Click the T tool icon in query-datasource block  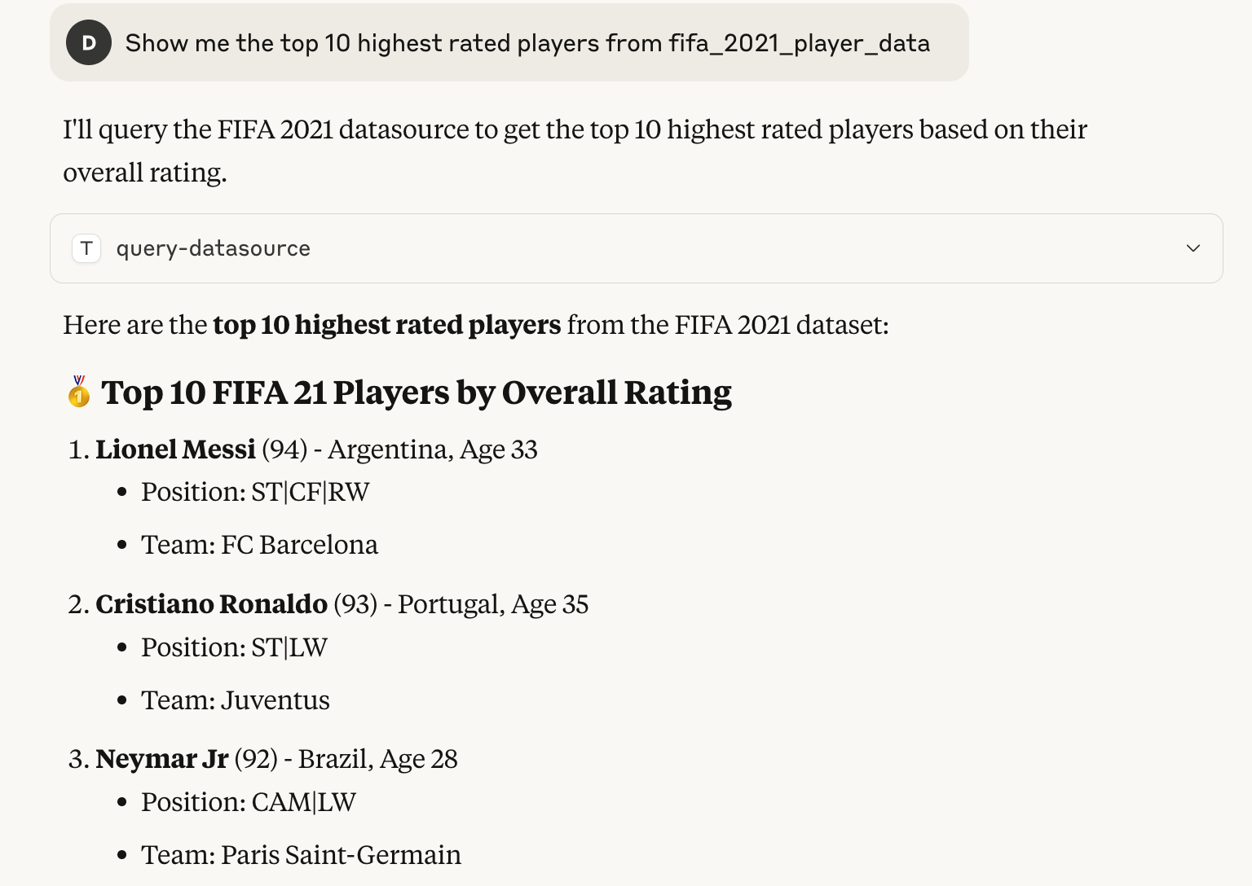pos(86,248)
